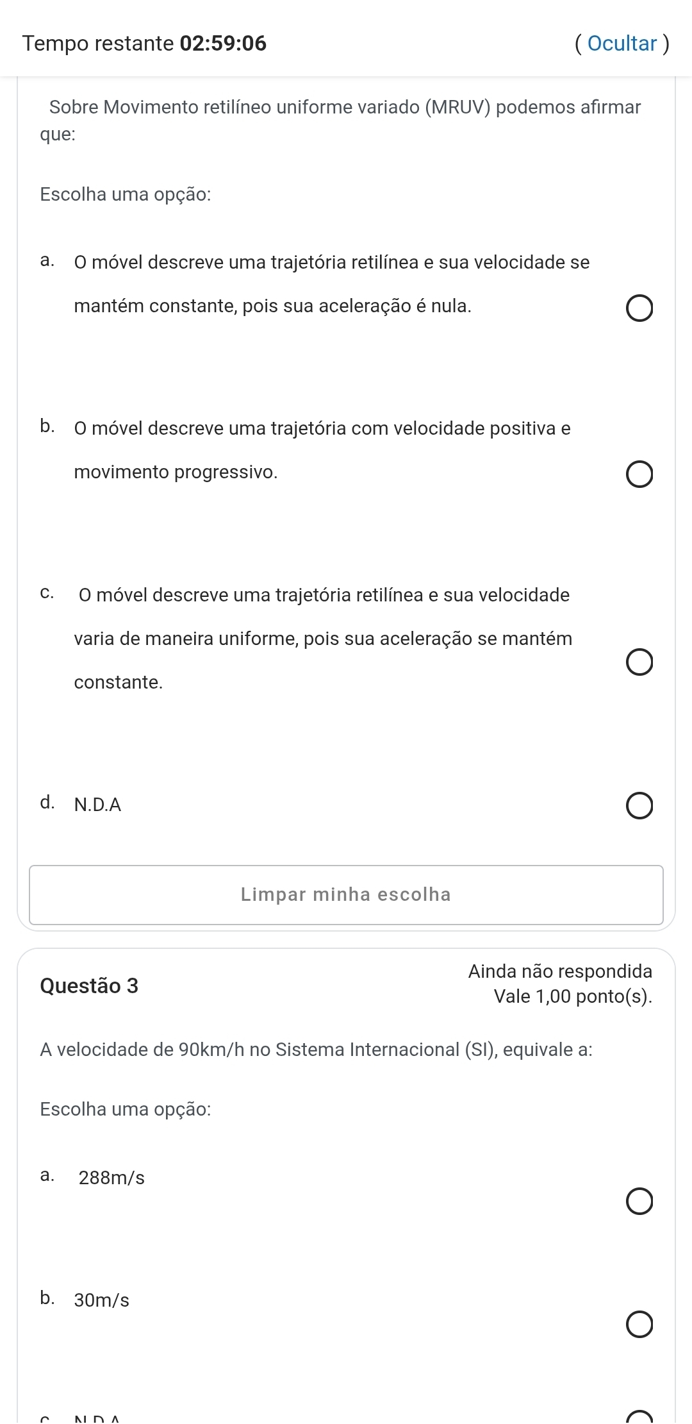The height and width of the screenshot is (1424, 692).
Task: Click the '288m/s' answer label text
Action: [111, 1178]
